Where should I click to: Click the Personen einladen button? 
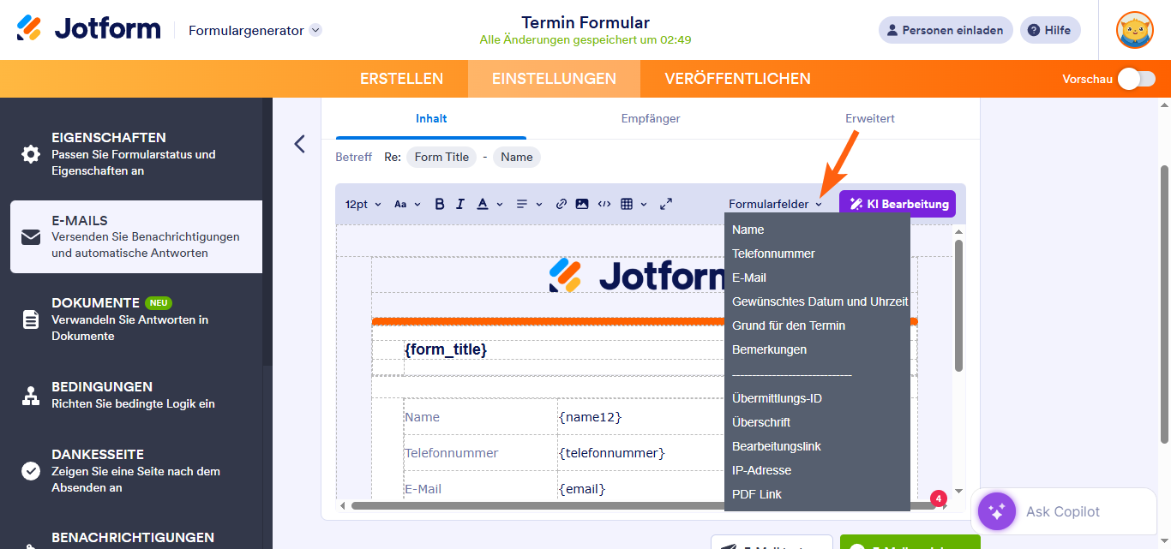coord(946,29)
